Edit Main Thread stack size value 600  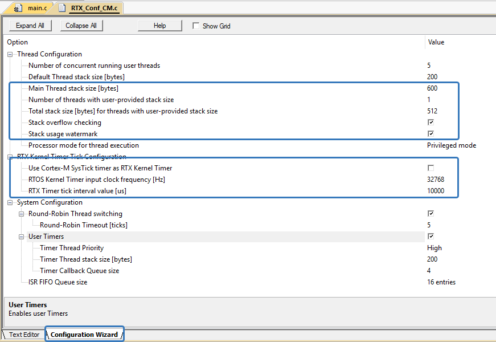click(x=432, y=88)
